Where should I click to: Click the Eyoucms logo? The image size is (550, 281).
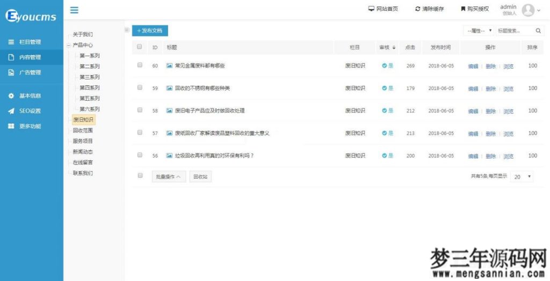[x=31, y=16]
